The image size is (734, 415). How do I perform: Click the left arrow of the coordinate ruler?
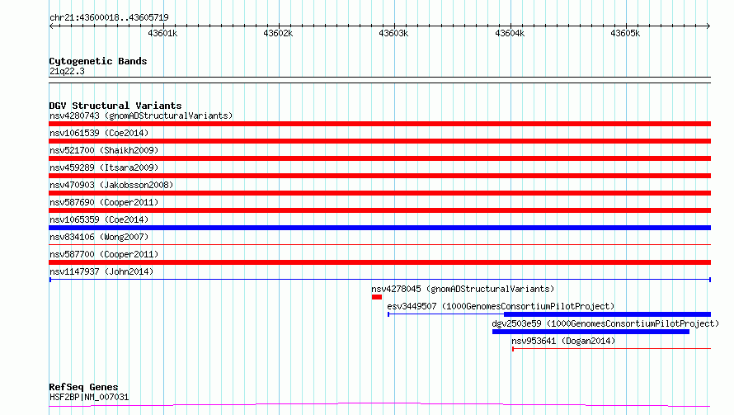tap(51, 26)
